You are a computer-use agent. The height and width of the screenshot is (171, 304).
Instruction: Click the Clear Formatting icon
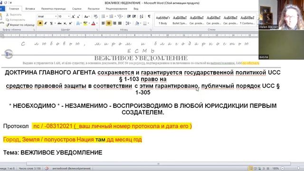95,17
